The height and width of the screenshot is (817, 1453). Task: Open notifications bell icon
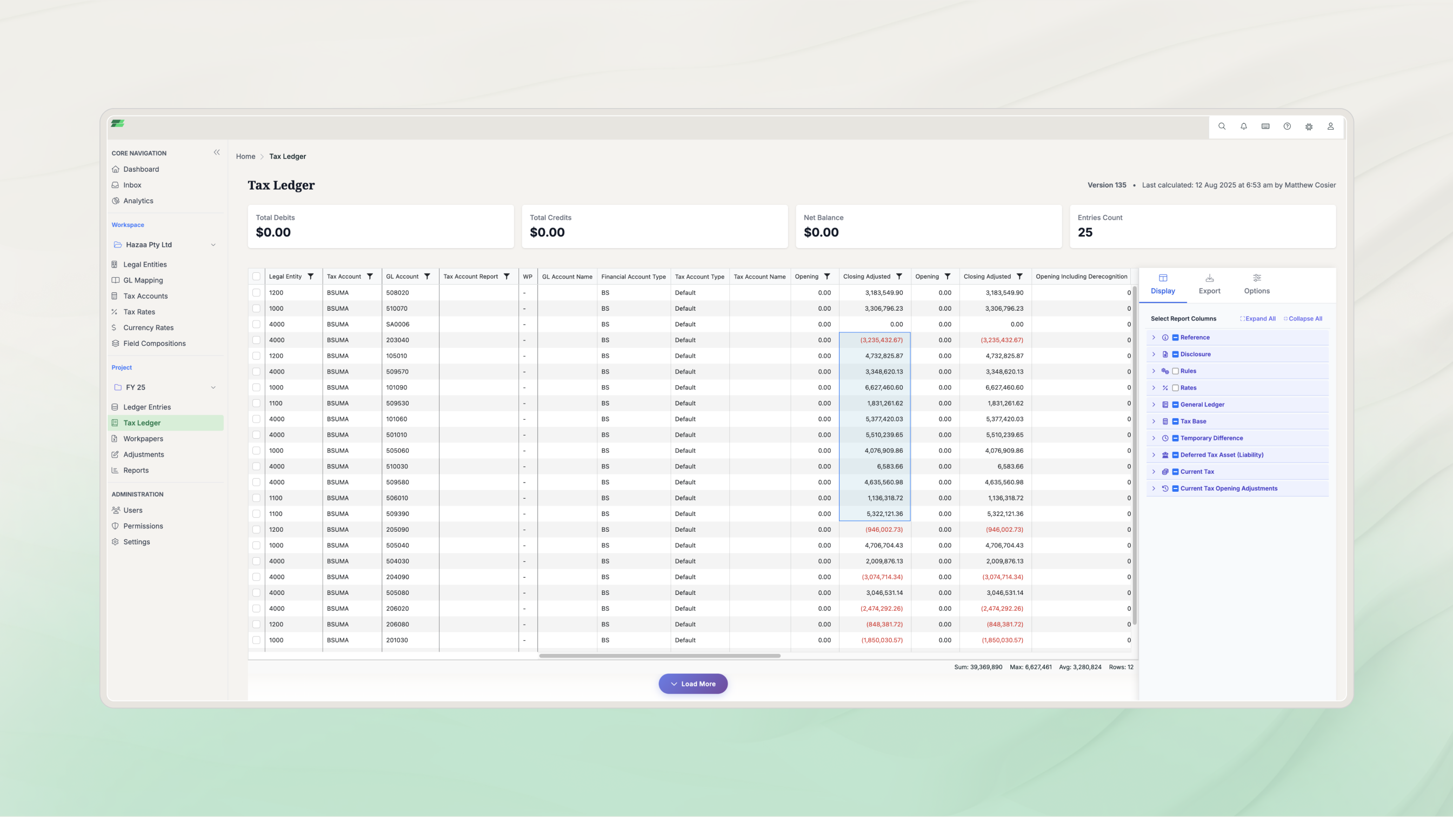pos(1244,126)
